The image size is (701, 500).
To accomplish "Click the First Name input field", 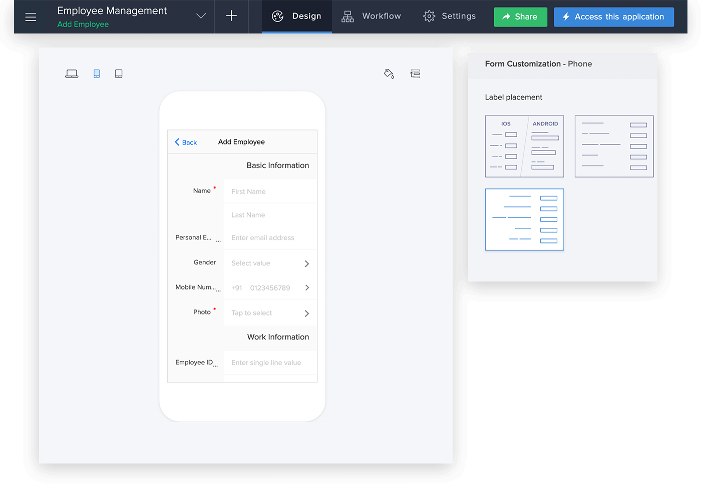I will [270, 191].
